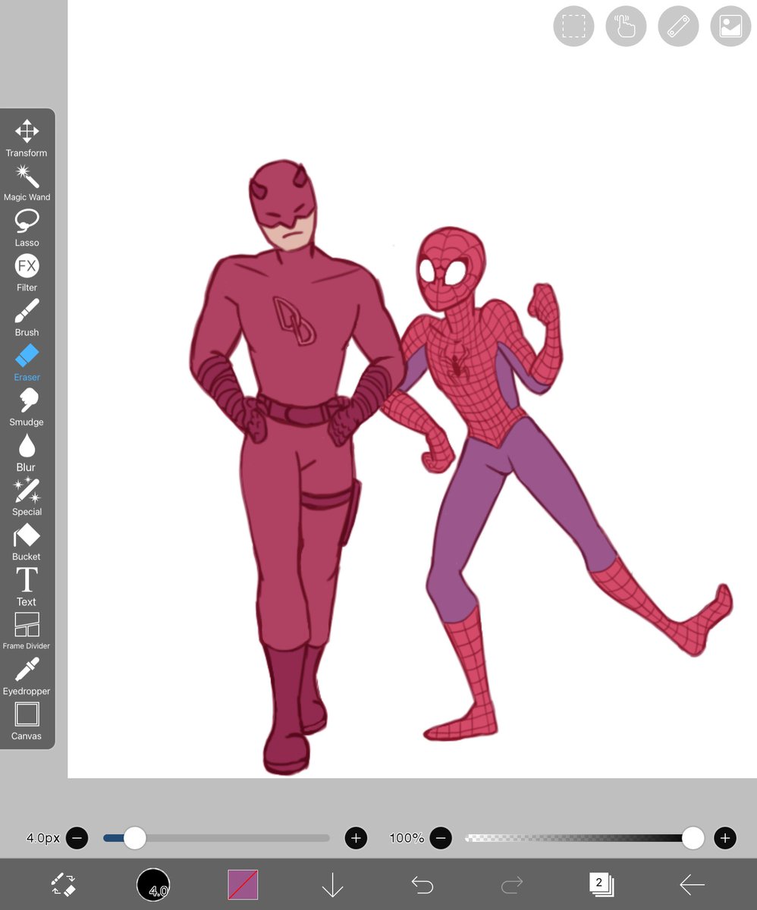
Task: Toggle brush and eraser switch
Action: (x=63, y=884)
